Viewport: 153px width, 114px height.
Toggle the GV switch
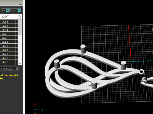[8, 10]
